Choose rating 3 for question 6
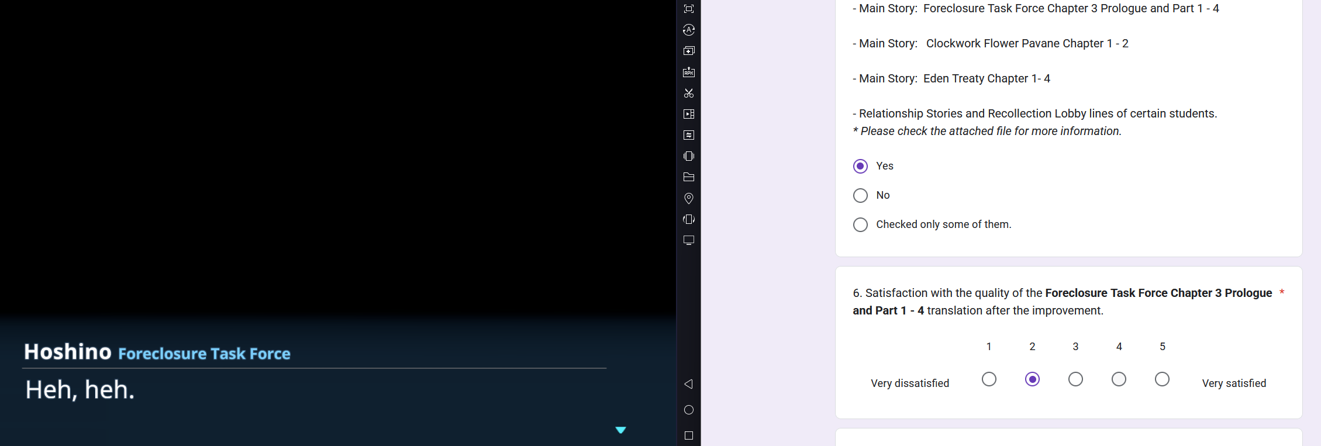The width and height of the screenshot is (1321, 446). point(1075,379)
